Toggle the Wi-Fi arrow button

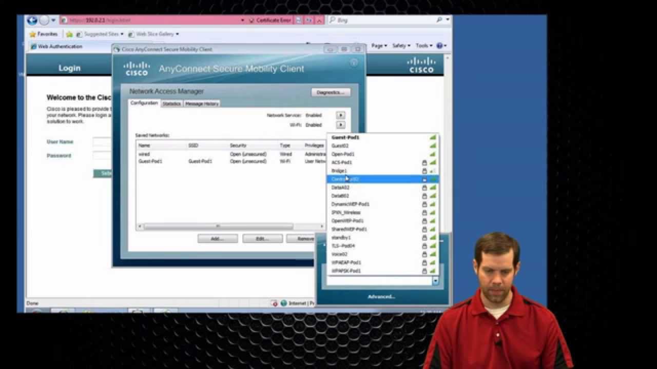click(341, 125)
